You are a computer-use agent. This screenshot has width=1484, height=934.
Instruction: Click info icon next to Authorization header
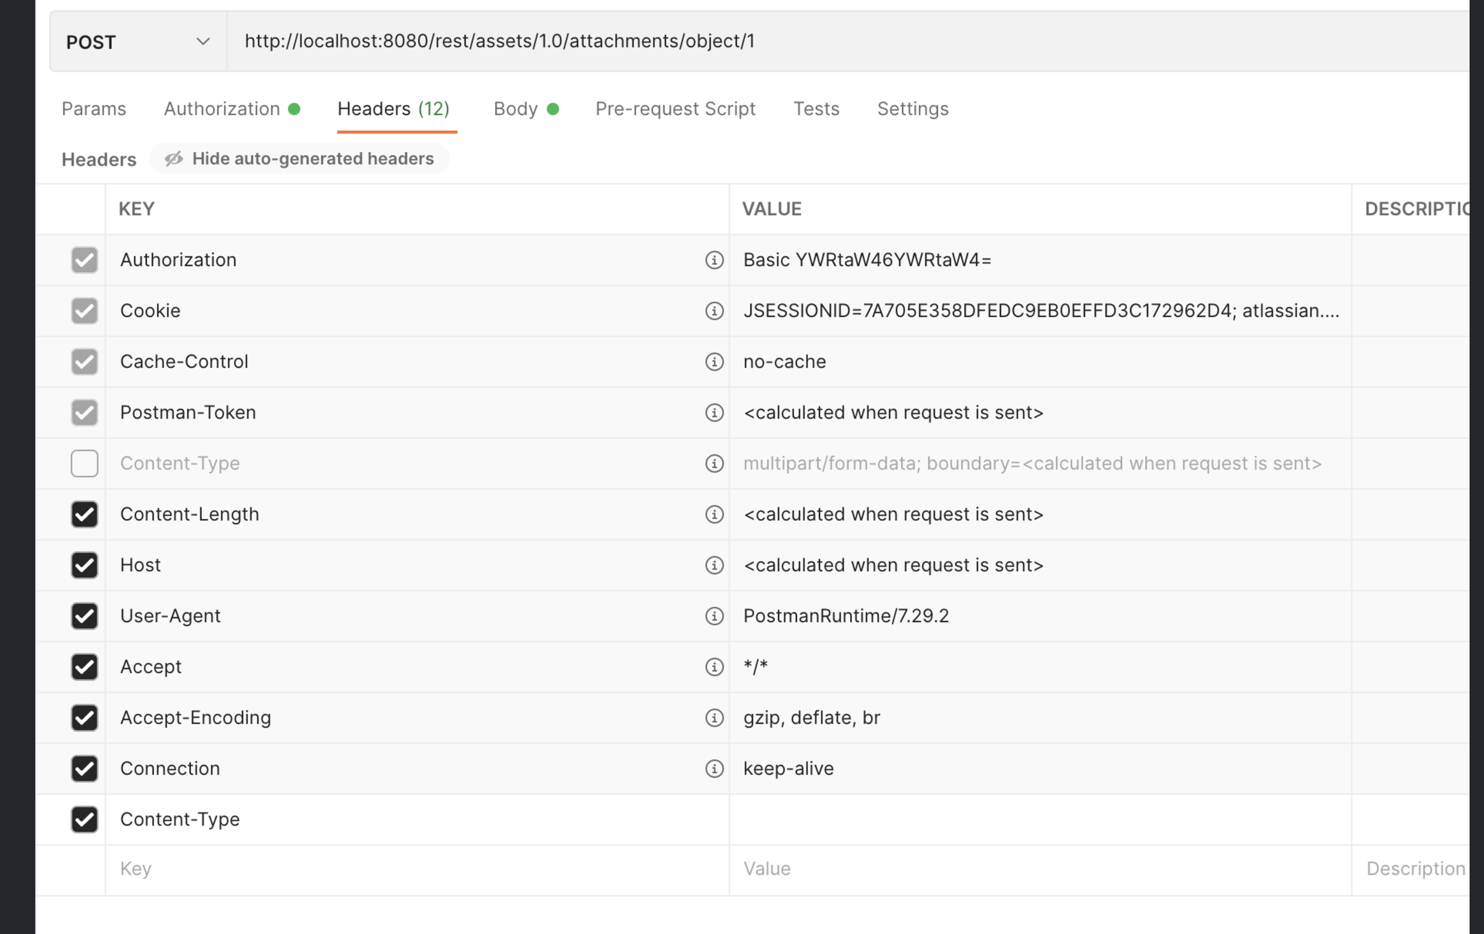coord(714,260)
